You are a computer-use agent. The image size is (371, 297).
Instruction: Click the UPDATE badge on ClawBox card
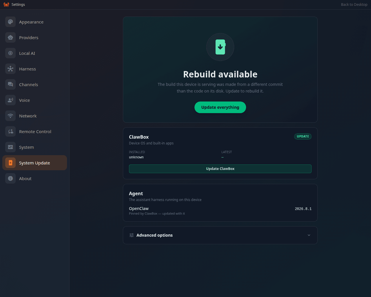coord(303,136)
